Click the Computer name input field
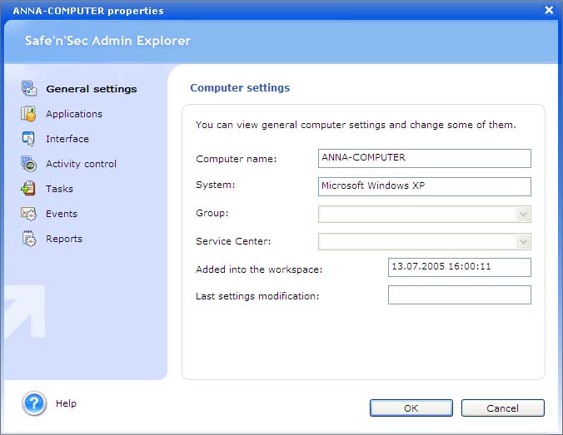 pyautogui.click(x=425, y=158)
